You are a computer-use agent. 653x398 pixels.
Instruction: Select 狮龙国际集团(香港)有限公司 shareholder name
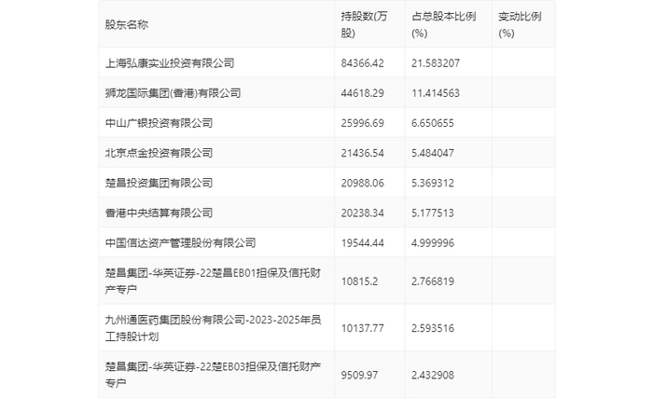pyautogui.click(x=173, y=93)
